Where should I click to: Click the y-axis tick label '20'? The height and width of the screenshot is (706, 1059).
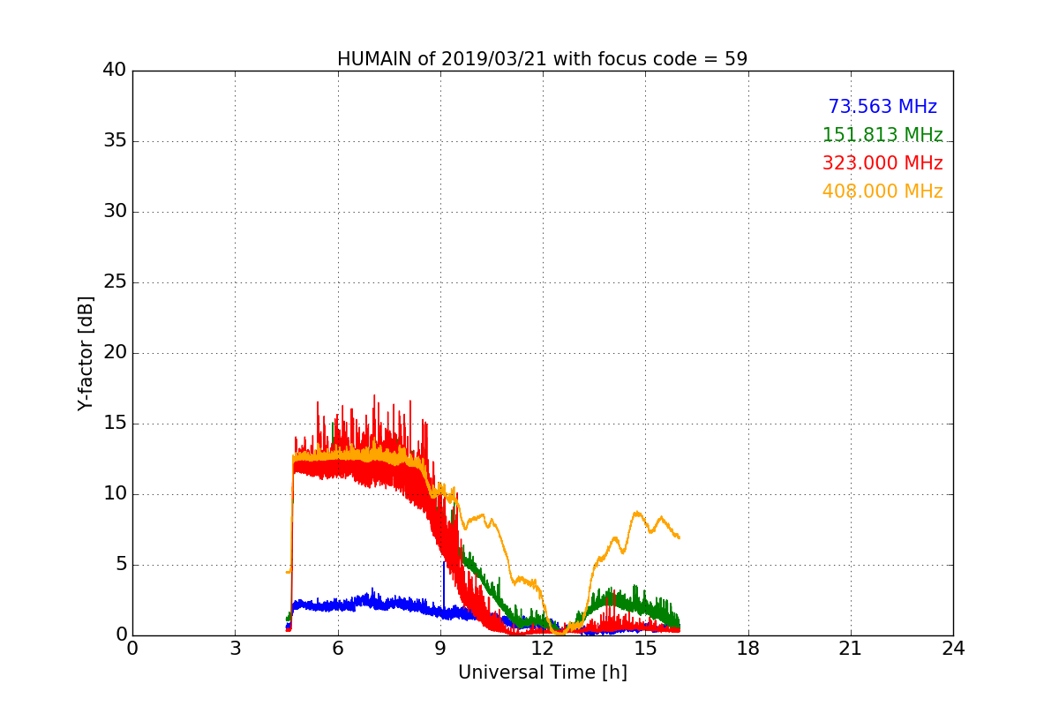point(114,353)
